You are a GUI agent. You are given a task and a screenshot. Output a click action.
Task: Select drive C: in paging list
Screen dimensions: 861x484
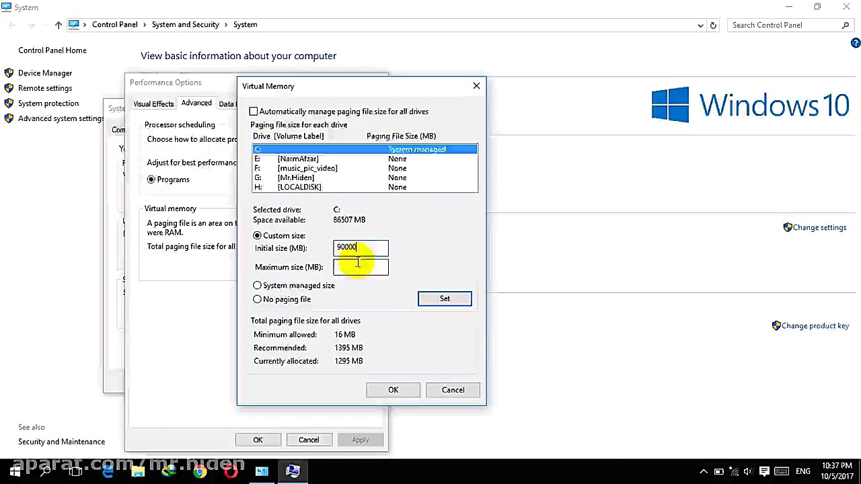click(365, 149)
